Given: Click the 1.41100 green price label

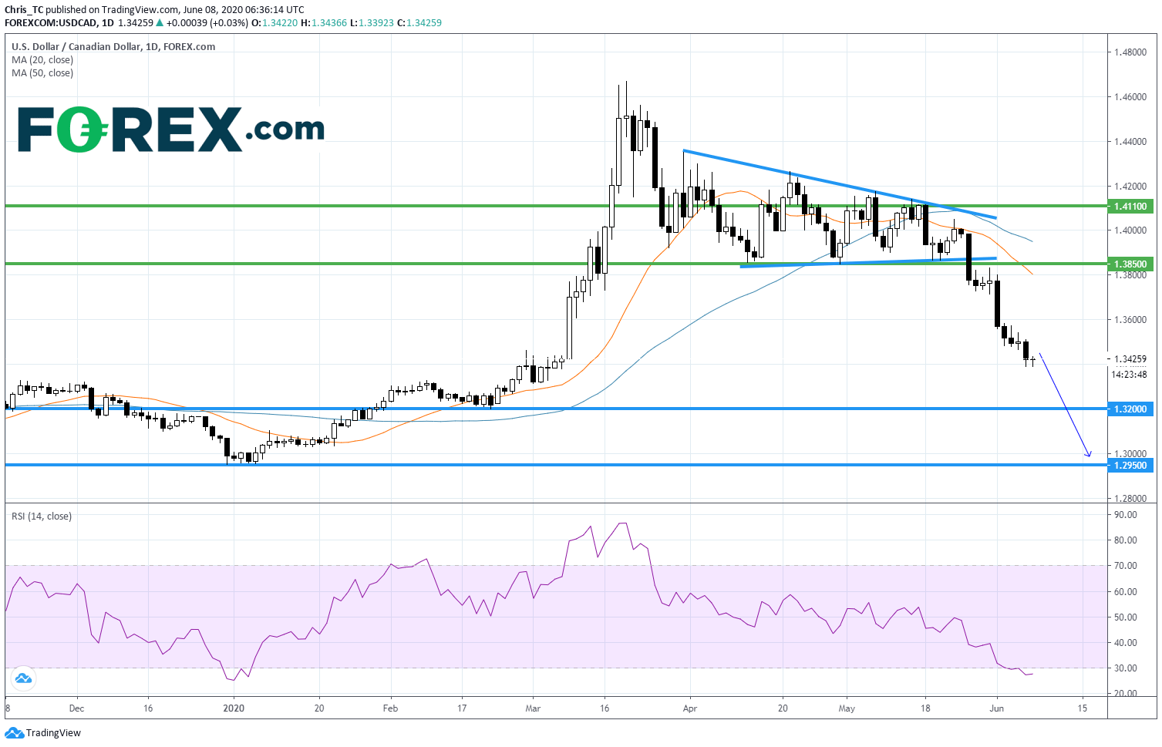Looking at the screenshot, I should tap(1130, 207).
